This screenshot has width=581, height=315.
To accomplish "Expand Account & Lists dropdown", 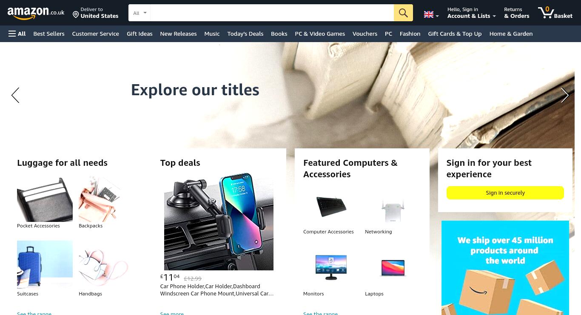I will [x=471, y=13].
